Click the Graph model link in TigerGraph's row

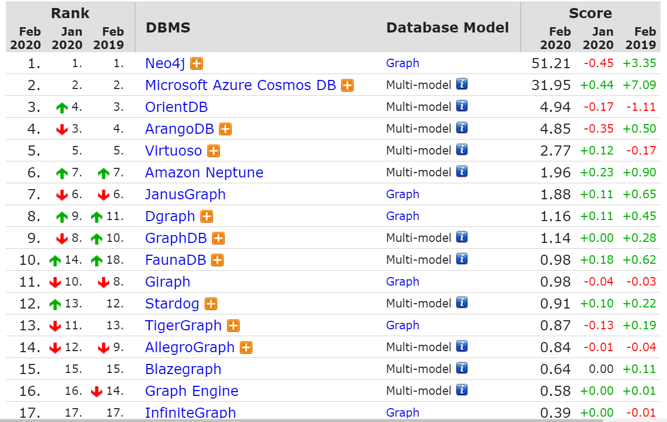pyautogui.click(x=403, y=325)
